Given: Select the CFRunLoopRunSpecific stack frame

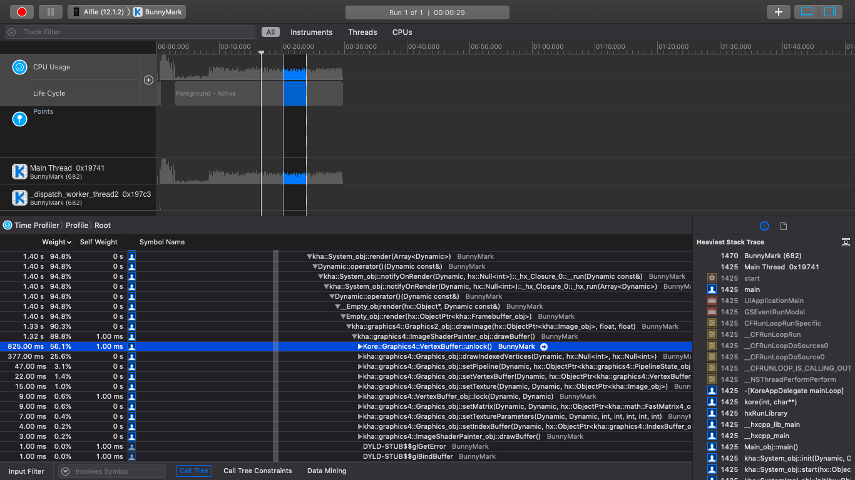Looking at the screenshot, I should coord(774,323).
